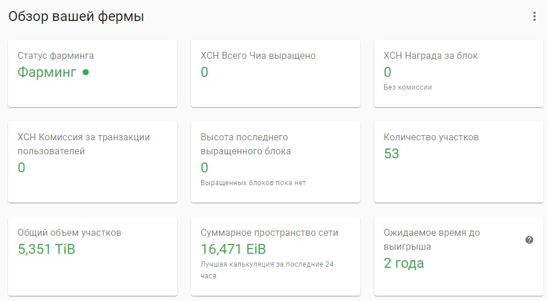Open the three-dot farm overview menu
The height and width of the screenshot is (301, 548).
coord(534,16)
